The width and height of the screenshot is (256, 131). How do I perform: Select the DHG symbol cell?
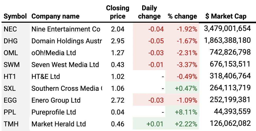click(11, 41)
